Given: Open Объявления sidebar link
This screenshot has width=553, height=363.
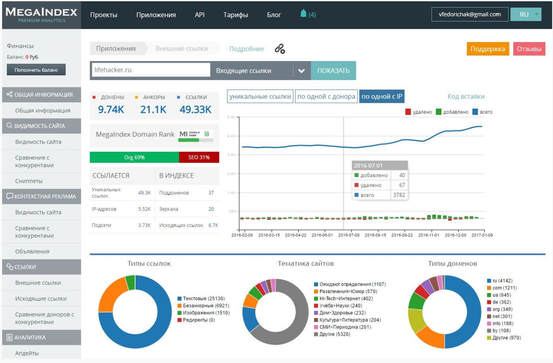Looking at the screenshot, I should [32, 251].
